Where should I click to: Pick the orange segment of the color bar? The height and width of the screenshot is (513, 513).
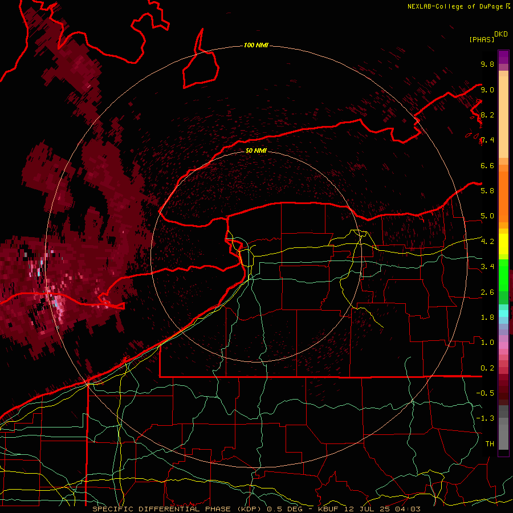pyautogui.click(x=503, y=197)
